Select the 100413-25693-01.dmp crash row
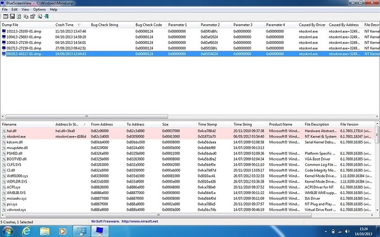The image size is (380, 237). (190, 37)
